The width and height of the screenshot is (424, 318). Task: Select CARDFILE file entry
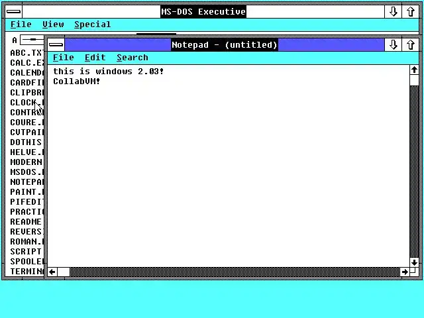click(x=26, y=83)
